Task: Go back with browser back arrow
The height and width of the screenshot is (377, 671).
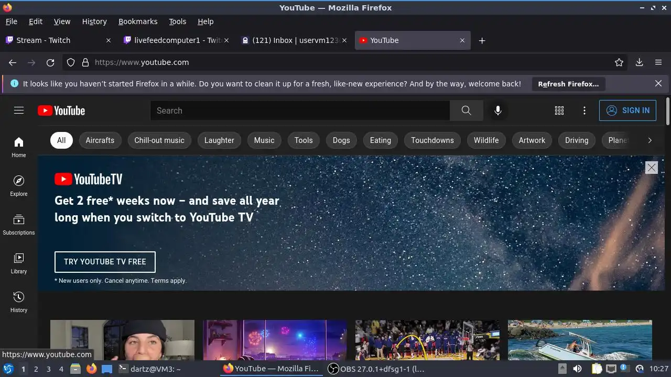Action: point(13,62)
